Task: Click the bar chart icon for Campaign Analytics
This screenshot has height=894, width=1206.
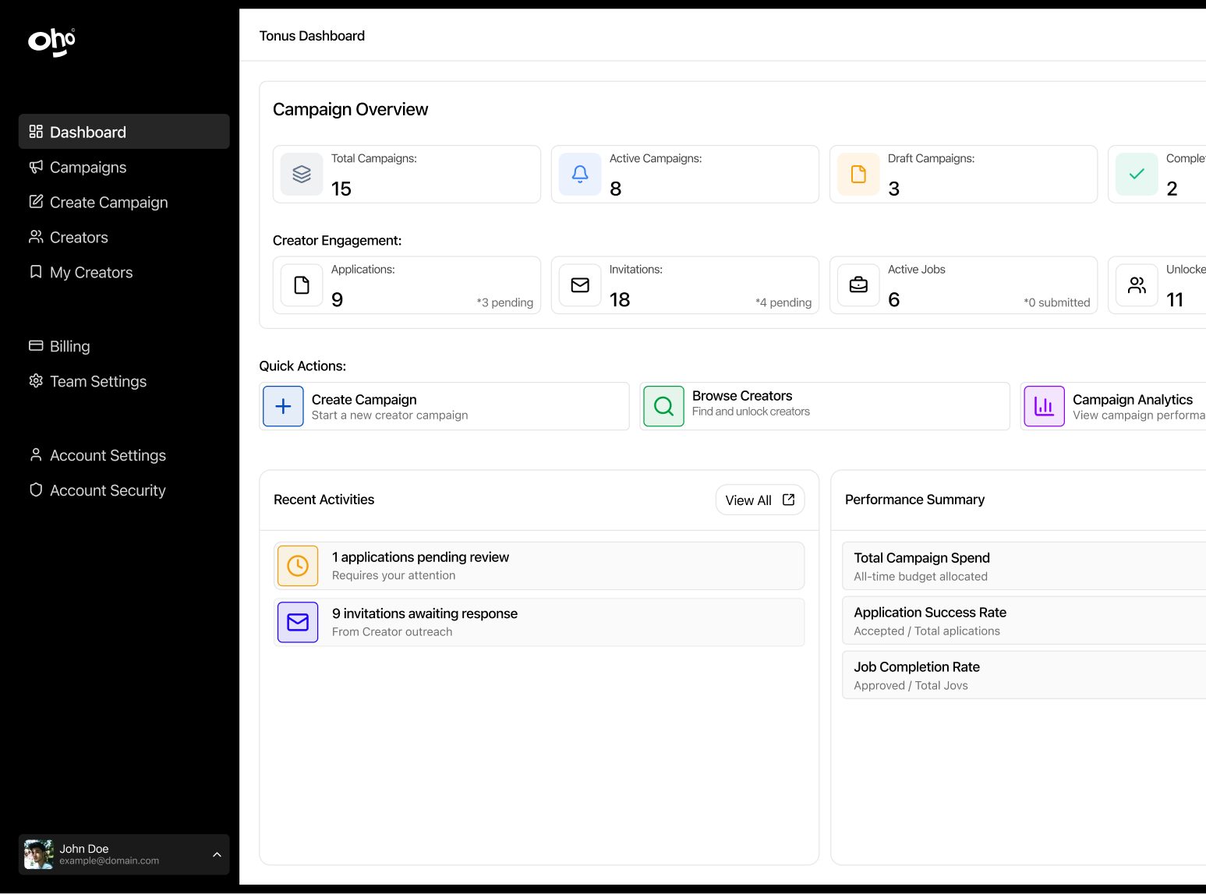Action: tap(1044, 406)
